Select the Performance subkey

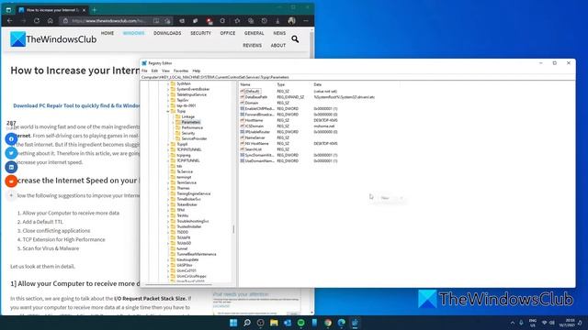click(192, 127)
